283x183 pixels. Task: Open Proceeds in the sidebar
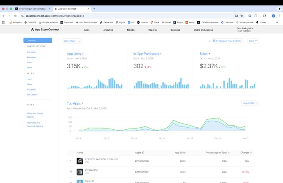coord(31,89)
